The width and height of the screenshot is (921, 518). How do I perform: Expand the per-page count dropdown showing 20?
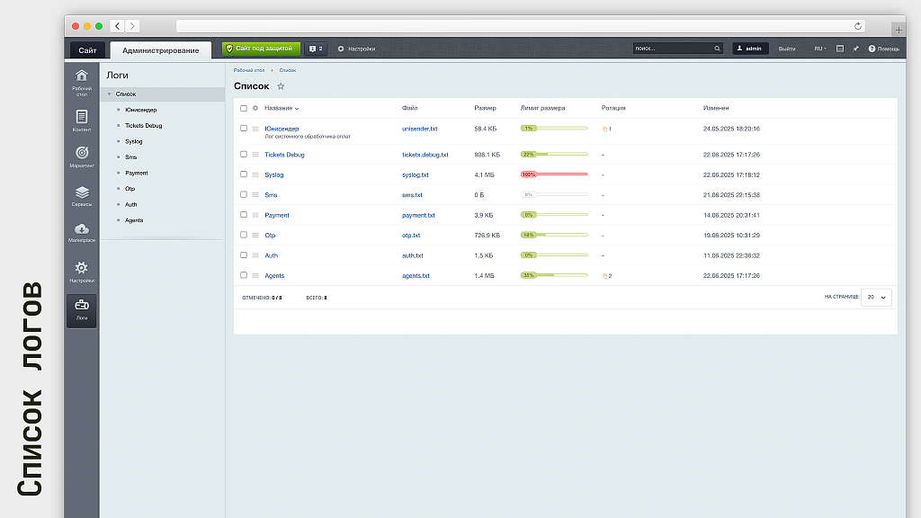876,297
